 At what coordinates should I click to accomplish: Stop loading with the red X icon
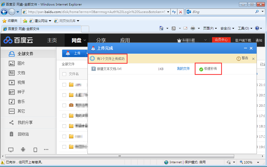tap(181, 12)
